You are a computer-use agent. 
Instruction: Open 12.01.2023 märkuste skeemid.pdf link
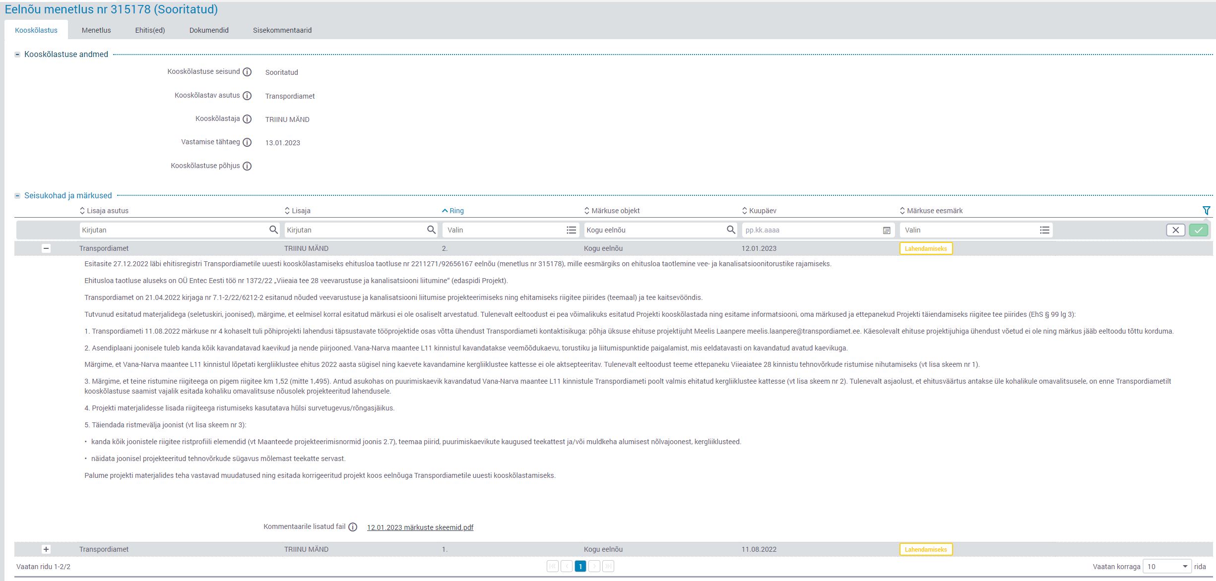click(420, 527)
